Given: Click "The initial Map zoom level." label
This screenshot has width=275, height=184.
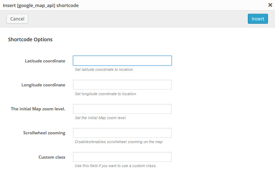Looking at the screenshot, I should pyautogui.click(x=38, y=109).
